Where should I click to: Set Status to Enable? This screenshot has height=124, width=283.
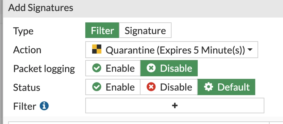coord(113,87)
